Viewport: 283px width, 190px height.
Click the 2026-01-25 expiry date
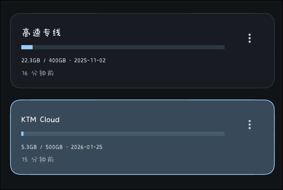(87, 147)
